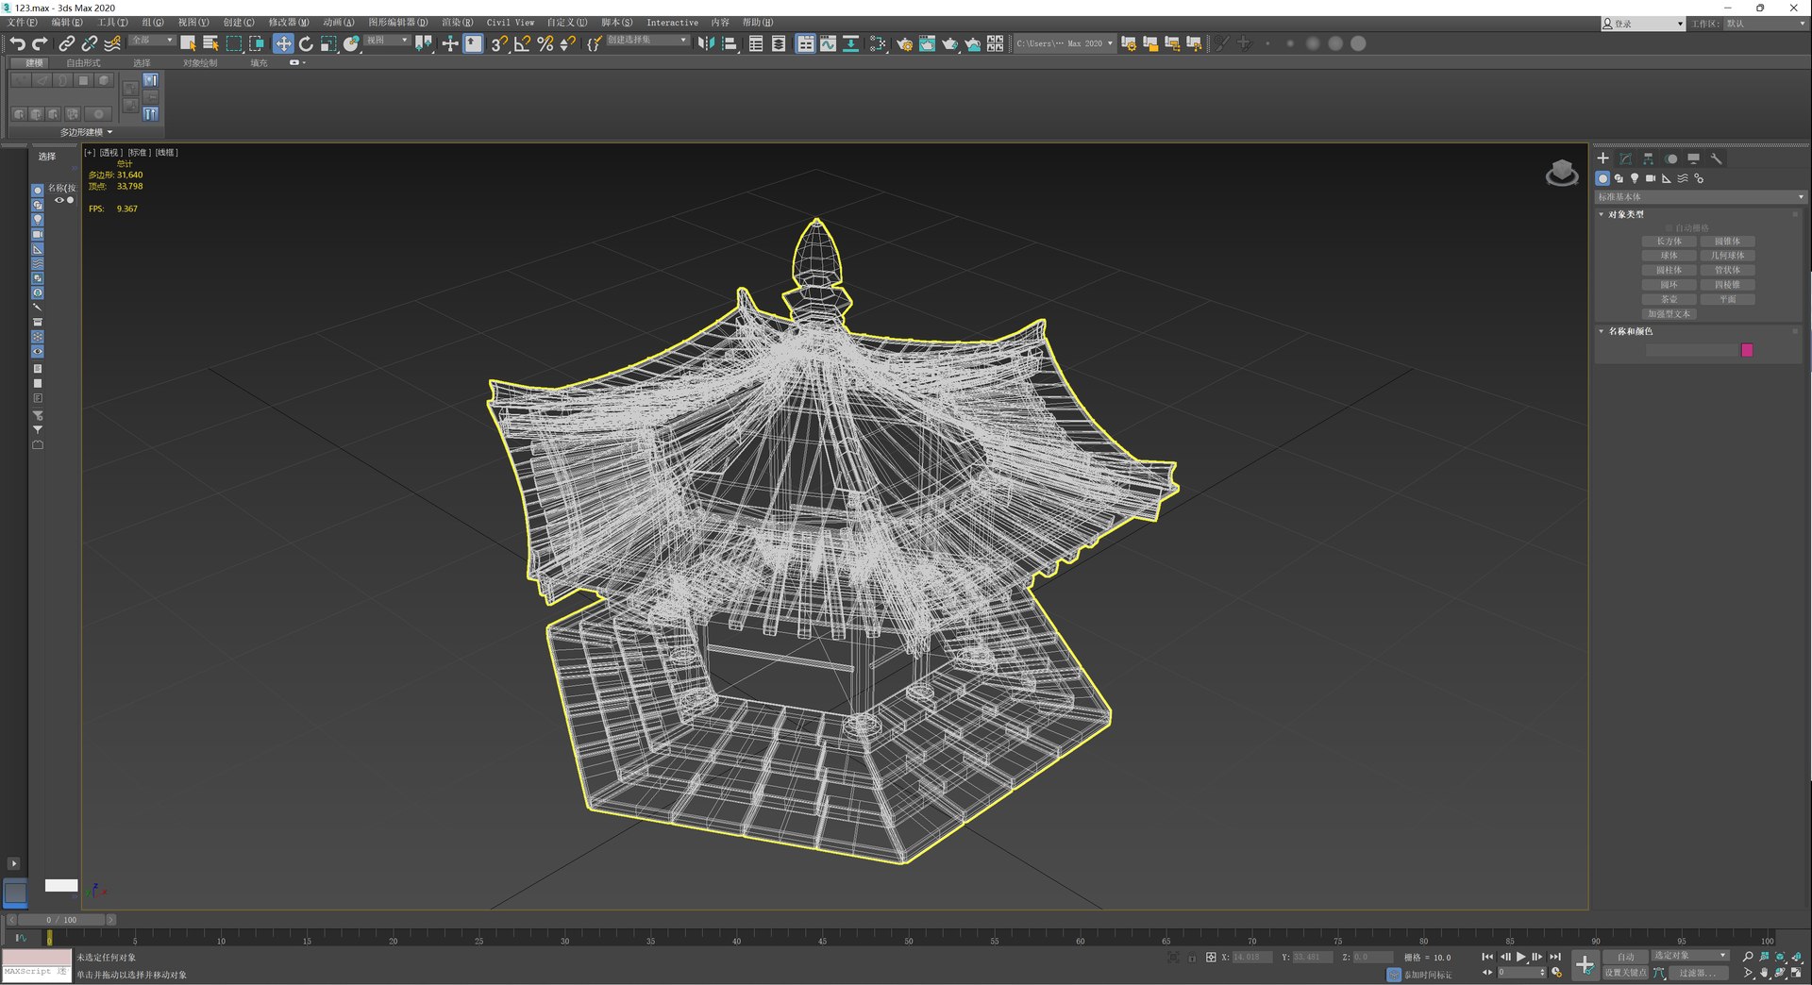Activate Select and Move tool
This screenshot has width=1812, height=985.
pos(283,43)
